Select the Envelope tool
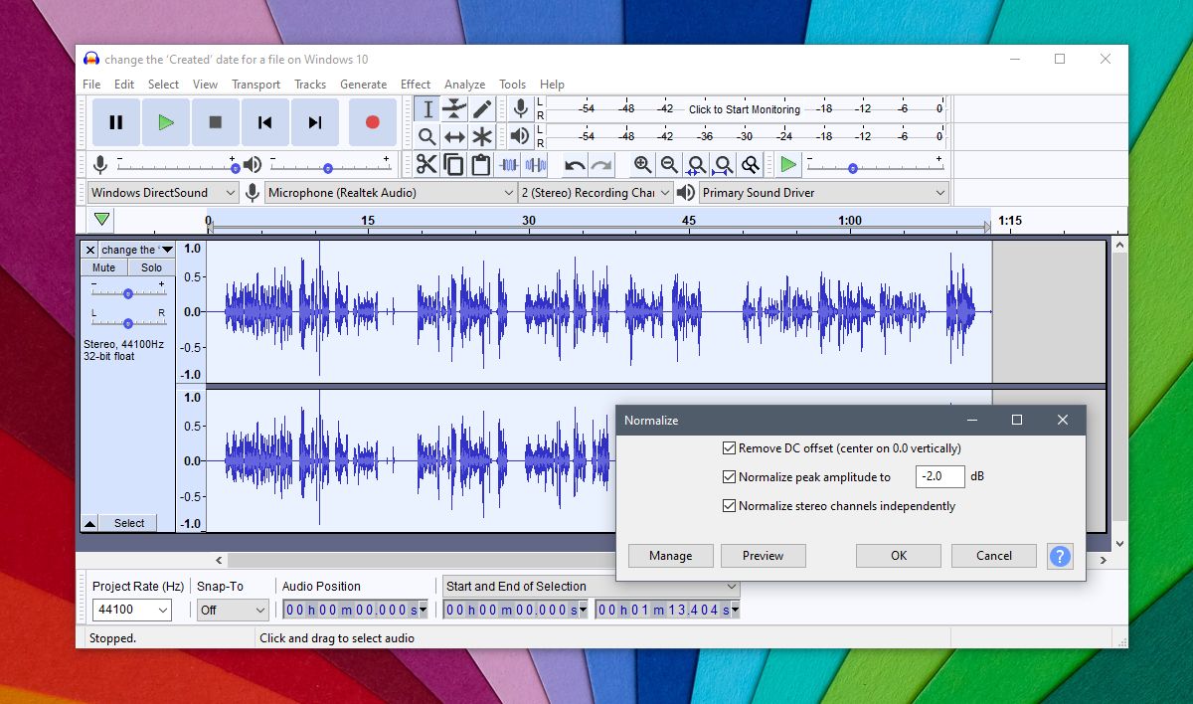This screenshot has width=1193, height=704. (454, 109)
